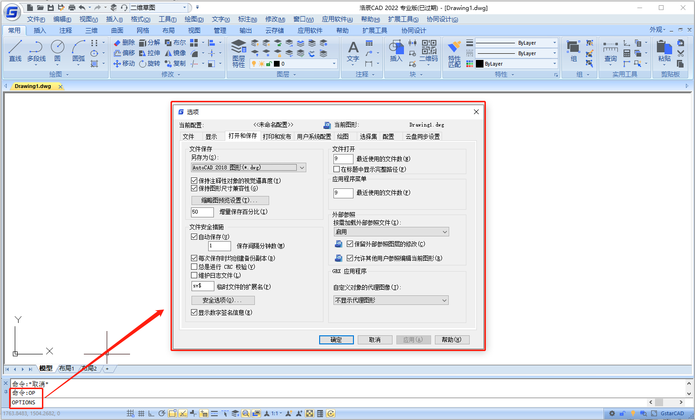Open the 打印和发布 tab
Viewport: 695px width, 420px height.
pyautogui.click(x=277, y=137)
